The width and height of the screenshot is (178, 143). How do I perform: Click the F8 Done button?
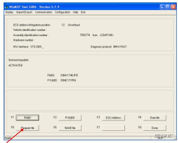coord(155,128)
